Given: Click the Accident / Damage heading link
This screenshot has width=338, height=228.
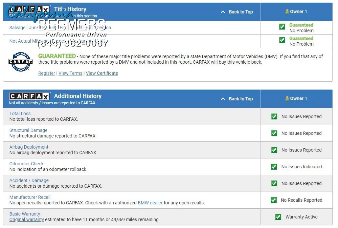Looking at the screenshot, I should [29, 180].
